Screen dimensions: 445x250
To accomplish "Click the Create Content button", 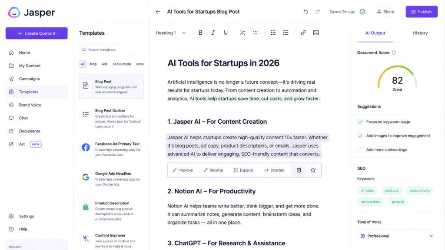I will pos(37,33).
